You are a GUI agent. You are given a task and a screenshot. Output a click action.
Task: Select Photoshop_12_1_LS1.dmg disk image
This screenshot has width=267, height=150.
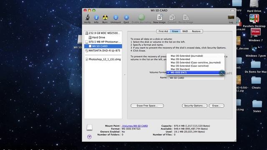[x=103, y=59]
